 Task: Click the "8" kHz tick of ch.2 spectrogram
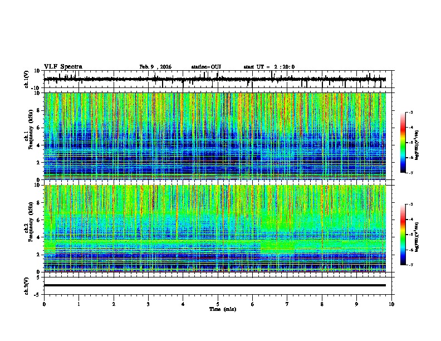coord(38,203)
